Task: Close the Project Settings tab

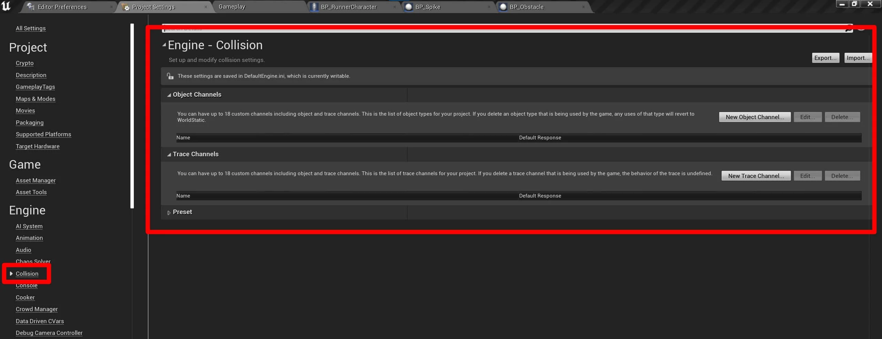Action: (x=206, y=7)
